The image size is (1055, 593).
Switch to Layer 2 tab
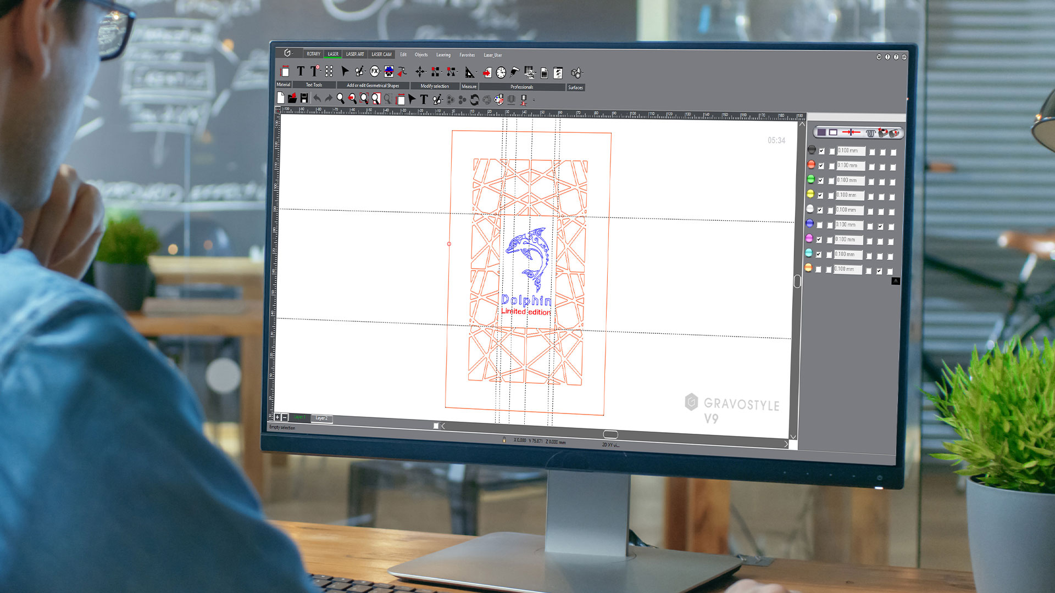pos(321,418)
